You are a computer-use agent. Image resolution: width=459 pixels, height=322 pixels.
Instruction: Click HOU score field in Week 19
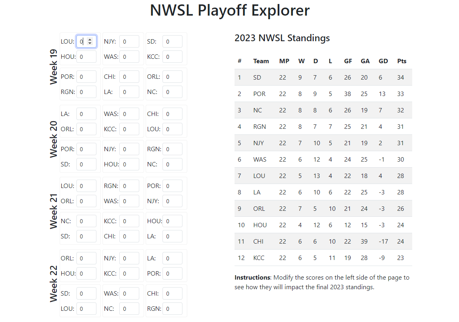pyautogui.click(x=86, y=57)
